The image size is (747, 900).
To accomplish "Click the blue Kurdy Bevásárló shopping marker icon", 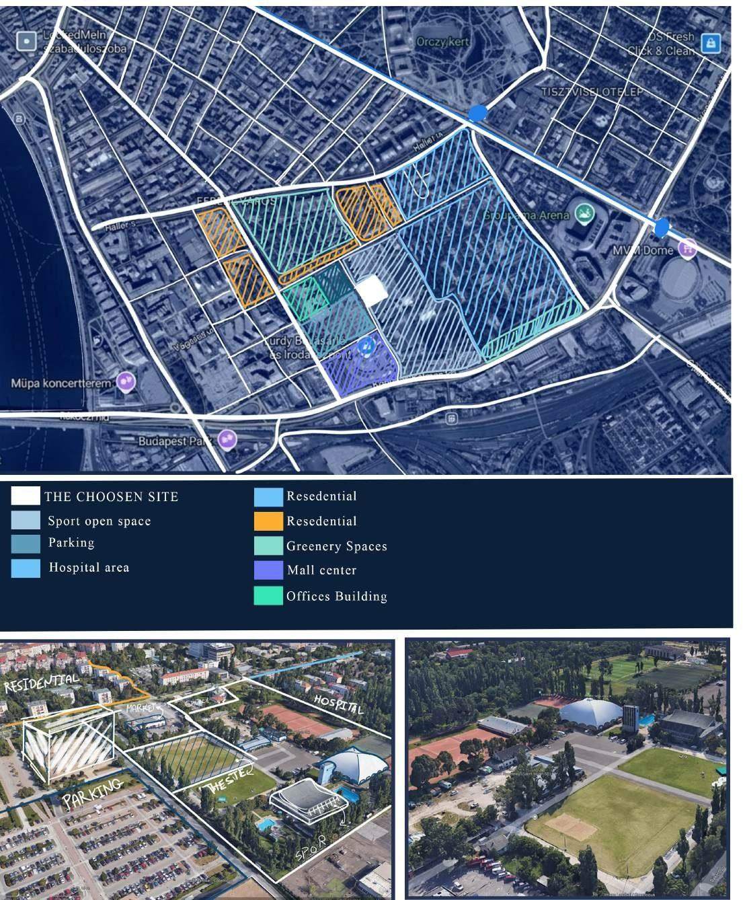I will click(x=366, y=346).
